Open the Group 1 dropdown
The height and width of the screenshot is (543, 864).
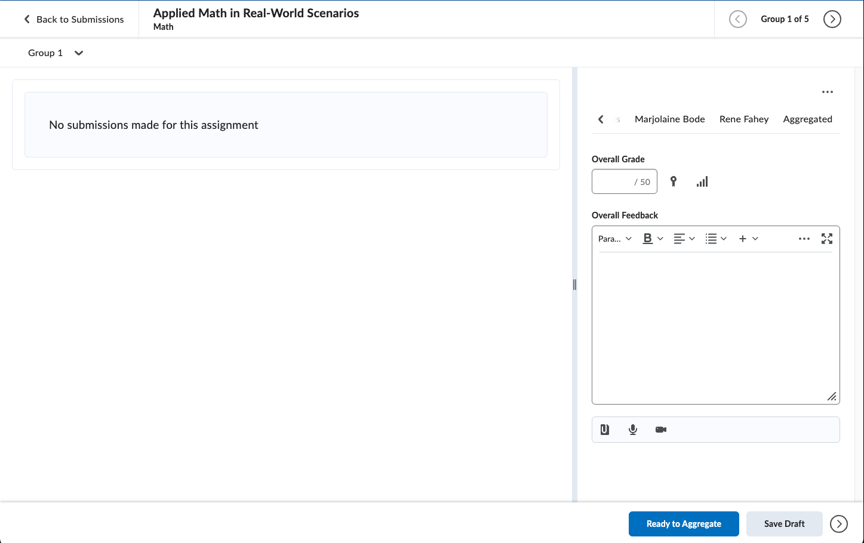click(x=56, y=53)
